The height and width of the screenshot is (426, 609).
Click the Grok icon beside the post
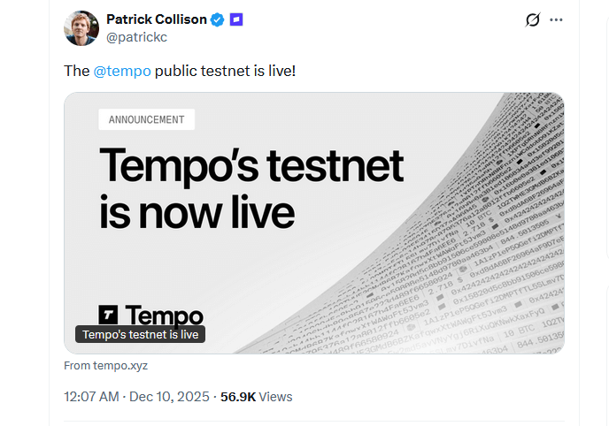(533, 19)
